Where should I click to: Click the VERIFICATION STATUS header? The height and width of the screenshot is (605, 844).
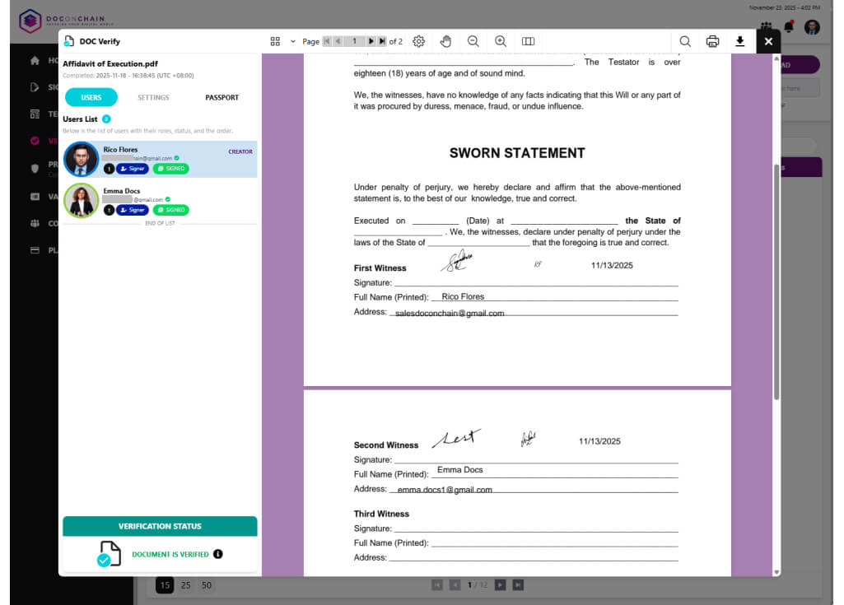160,526
